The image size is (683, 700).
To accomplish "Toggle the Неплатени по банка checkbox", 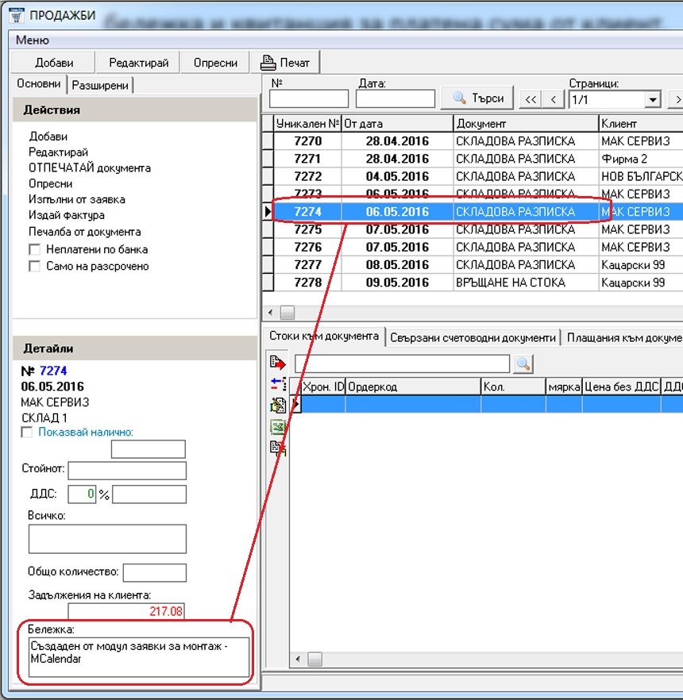I will (34, 249).
